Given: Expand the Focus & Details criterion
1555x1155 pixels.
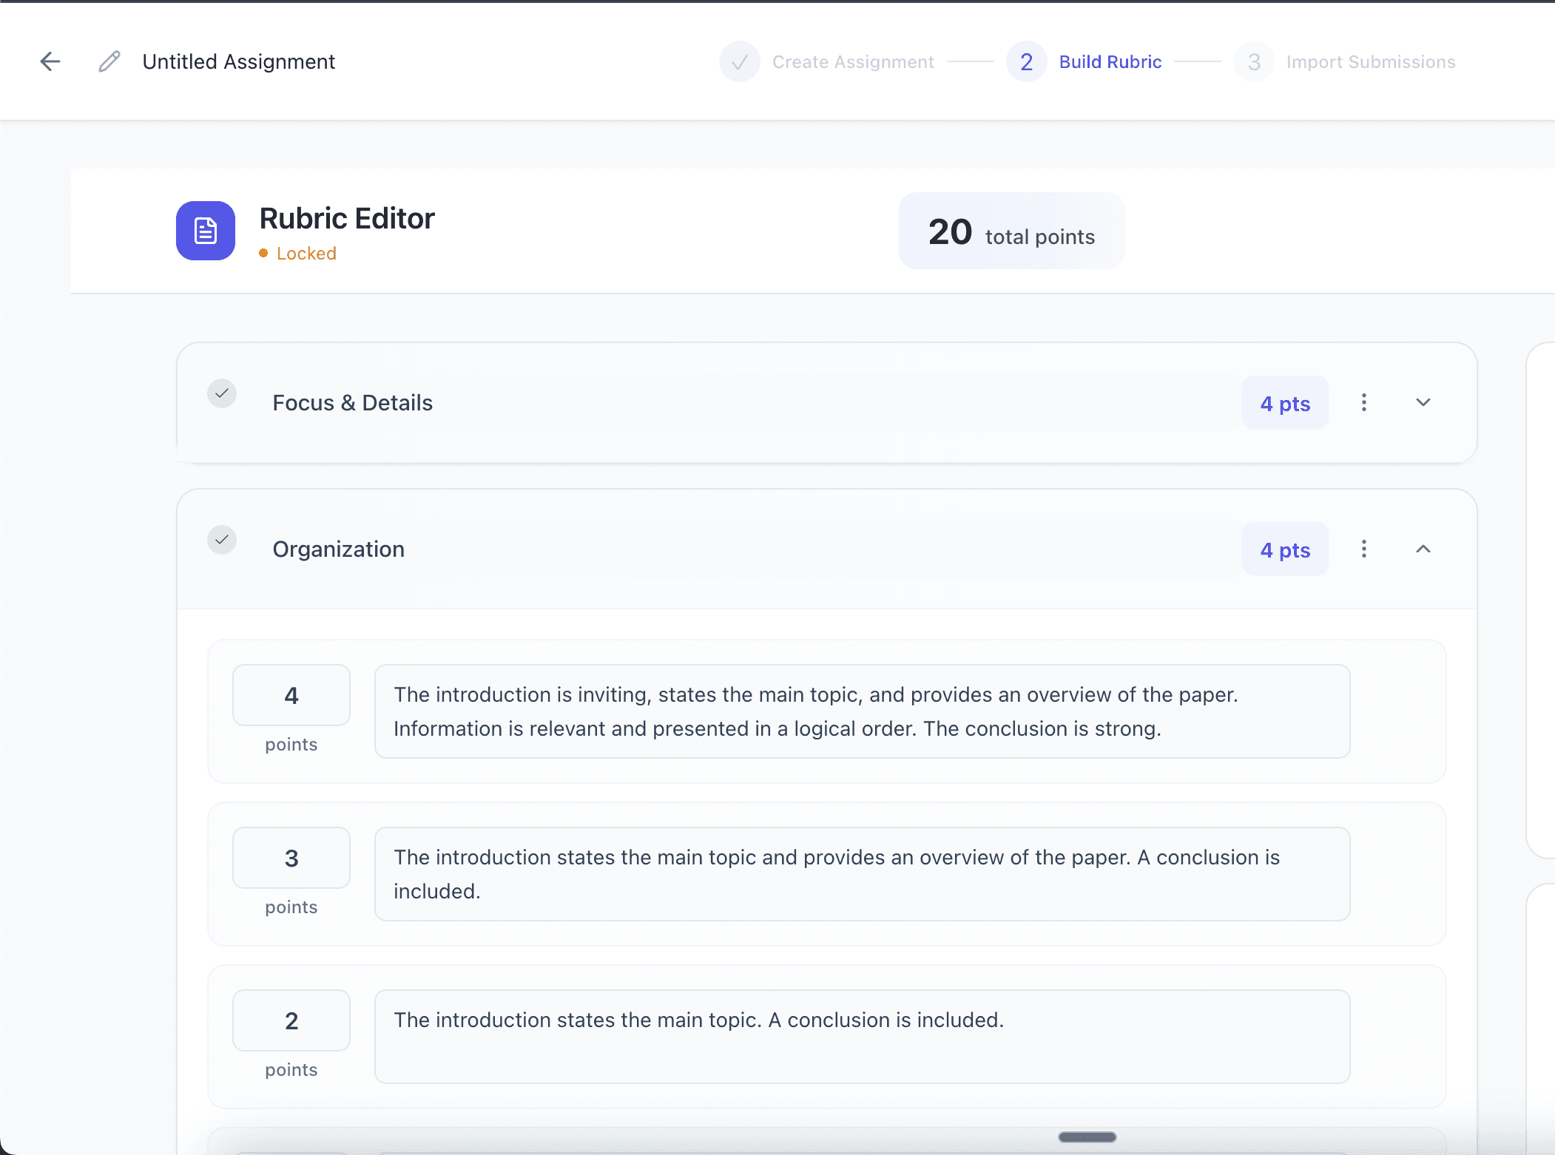Looking at the screenshot, I should pos(1423,402).
